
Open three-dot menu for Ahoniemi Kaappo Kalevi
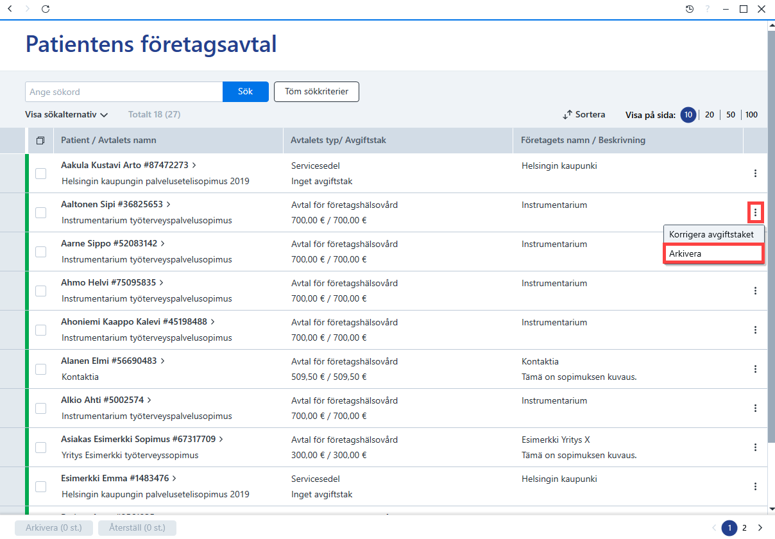755,330
